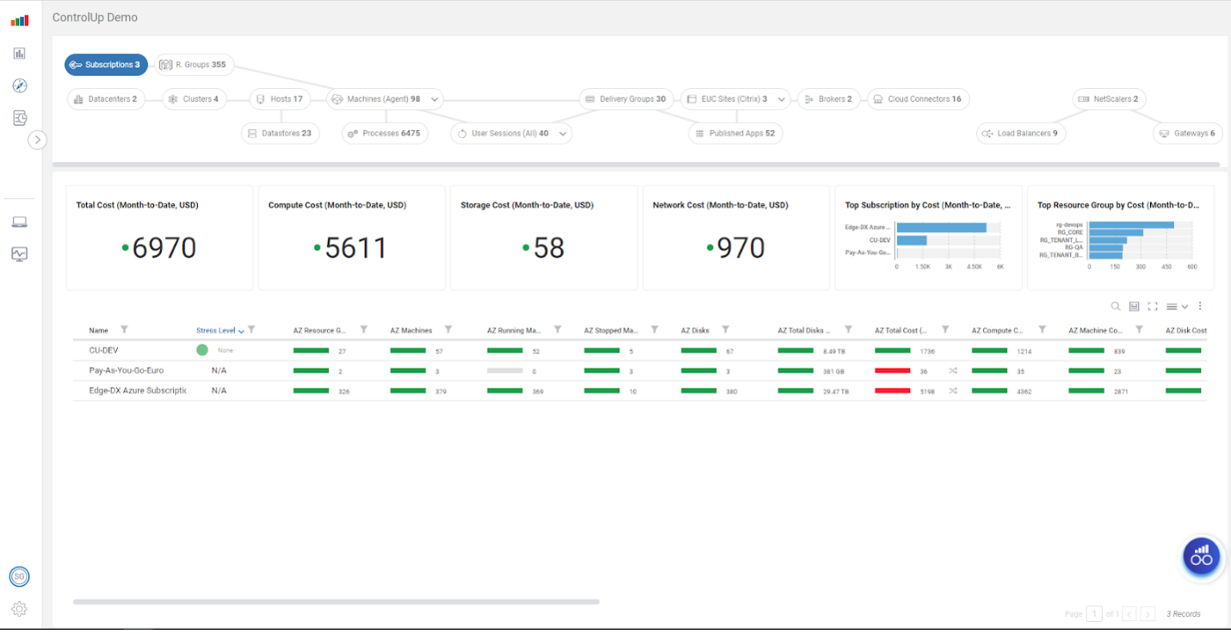Open the Storage Cost 58 widget
The width and height of the screenshot is (1231, 634).
click(x=544, y=238)
